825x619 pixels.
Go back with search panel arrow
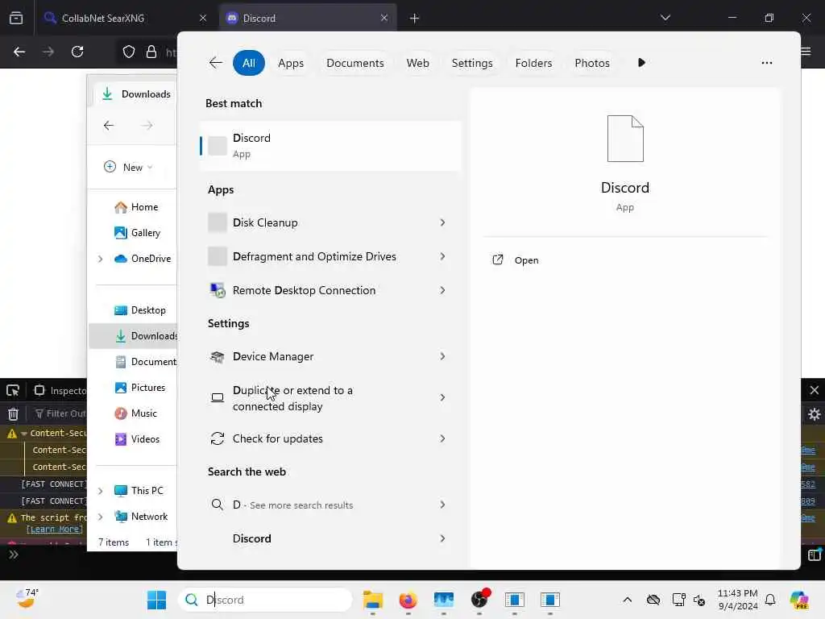click(x=216, y=63)
